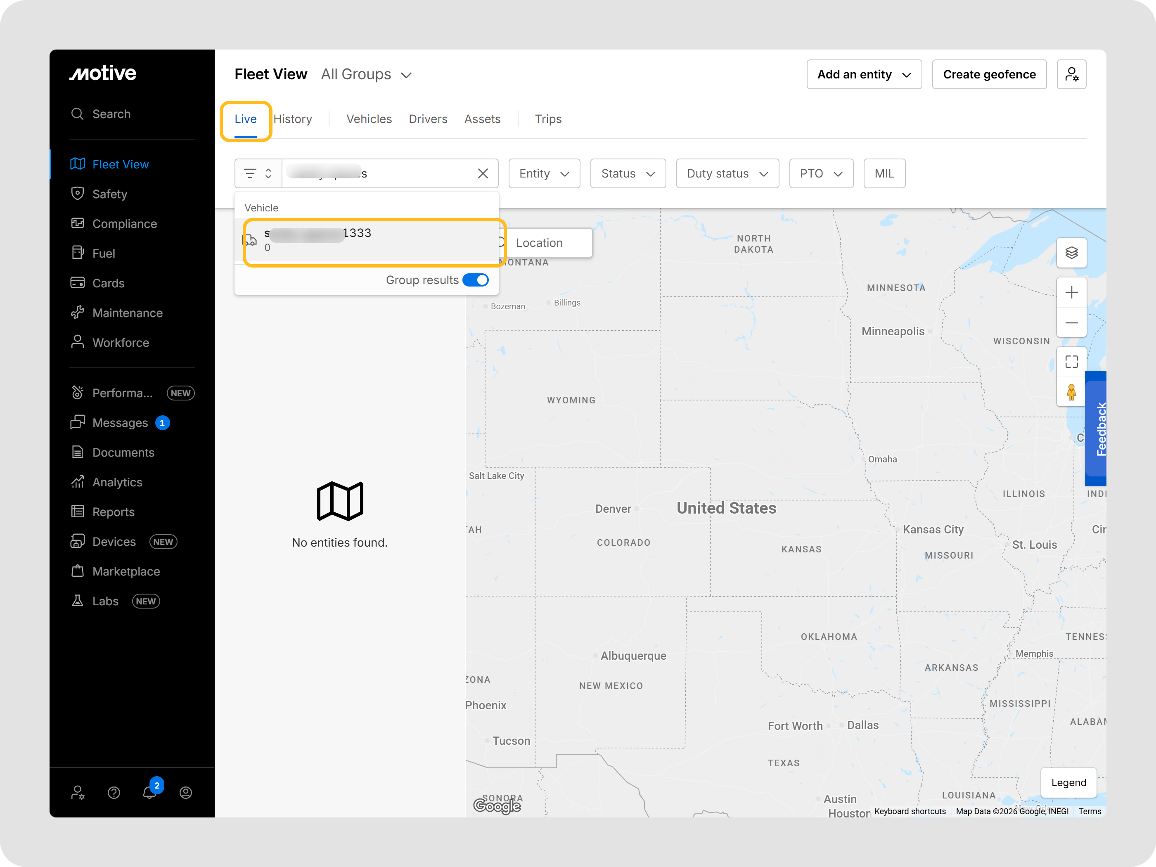Select the Street View pegman

coord(1072,391)
